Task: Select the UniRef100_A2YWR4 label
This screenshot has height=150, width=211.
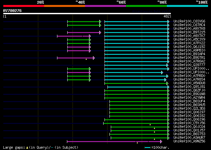Action: point(189,98)
